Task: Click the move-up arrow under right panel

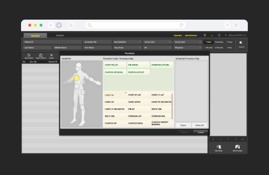Action: [x=221, y=139]
